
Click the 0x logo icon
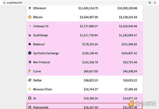30,98
